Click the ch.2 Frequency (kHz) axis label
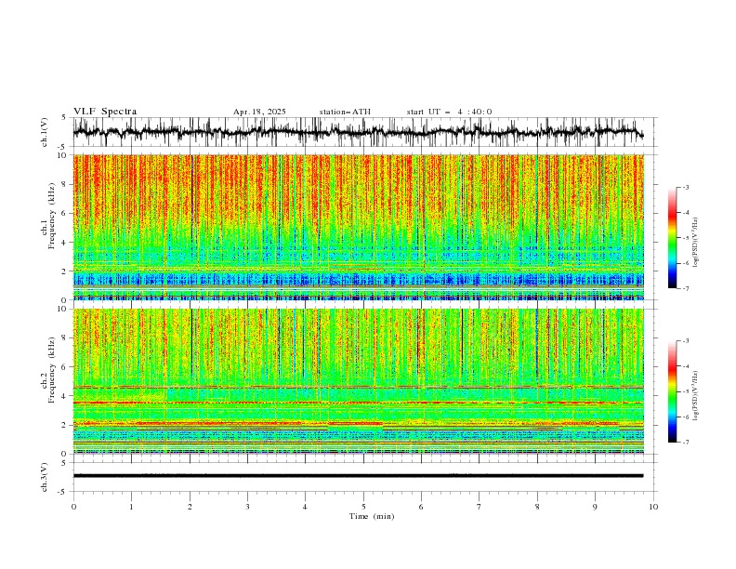736x569 pixels. click(48, 370)
